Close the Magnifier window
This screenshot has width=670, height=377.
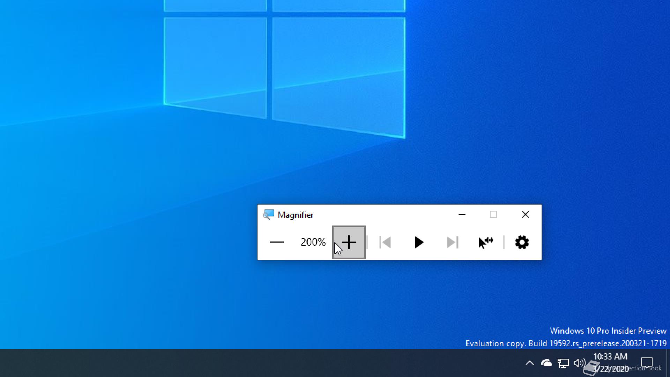(x=526, y=215)
